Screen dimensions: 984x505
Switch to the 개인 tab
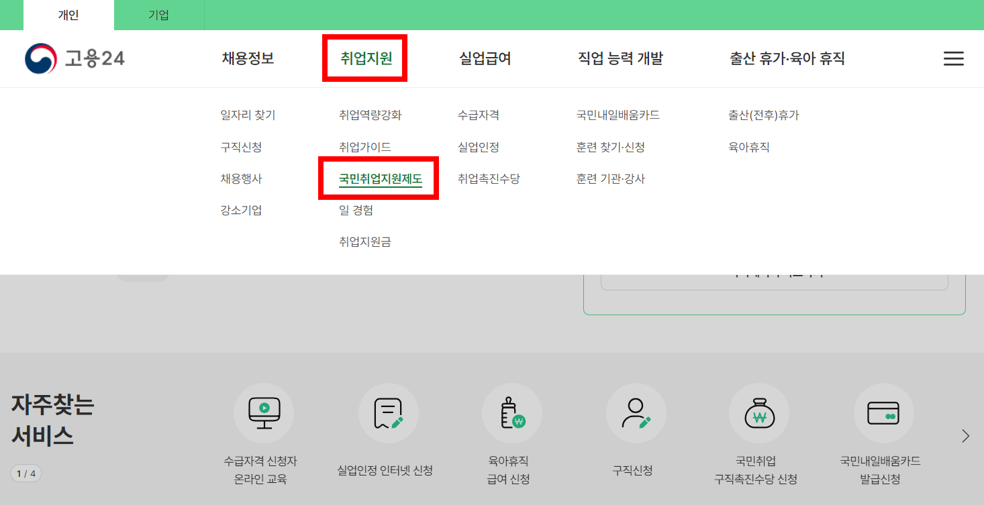[x=68, y=14]
